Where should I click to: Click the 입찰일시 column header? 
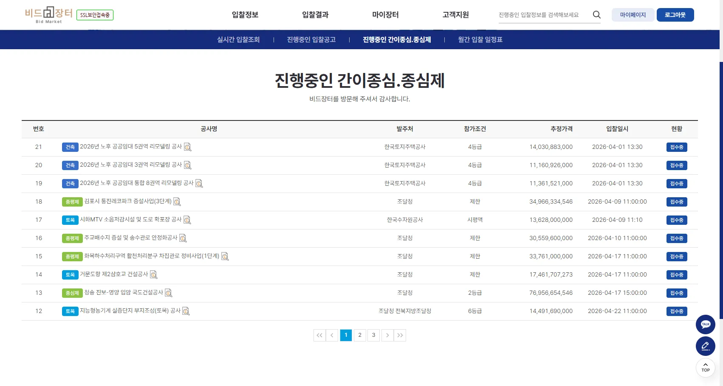coord(617,129)
